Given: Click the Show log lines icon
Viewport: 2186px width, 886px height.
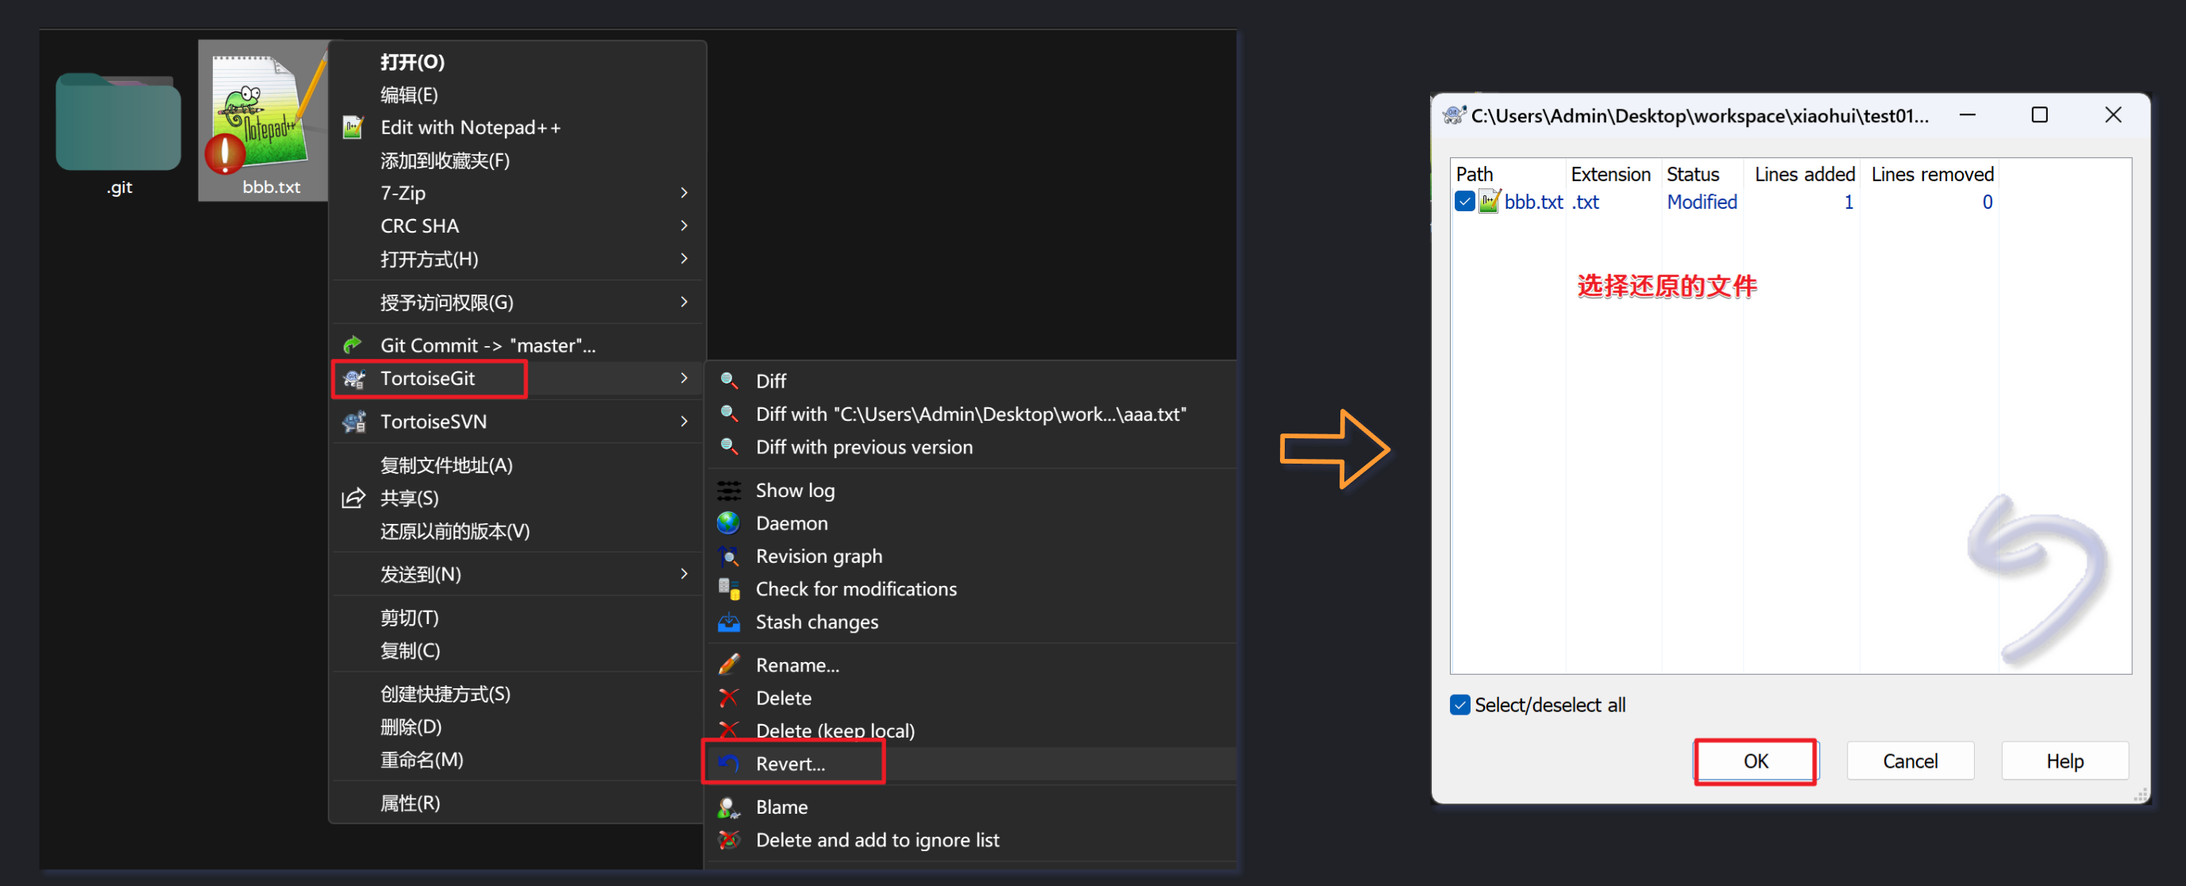Looking at the screenshot, I should pyautogui.click(x=728, y=491).
